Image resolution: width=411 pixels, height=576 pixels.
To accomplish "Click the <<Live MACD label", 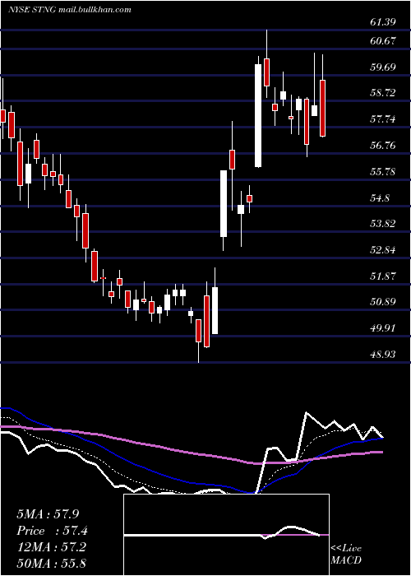I will (x=346, y=554).
